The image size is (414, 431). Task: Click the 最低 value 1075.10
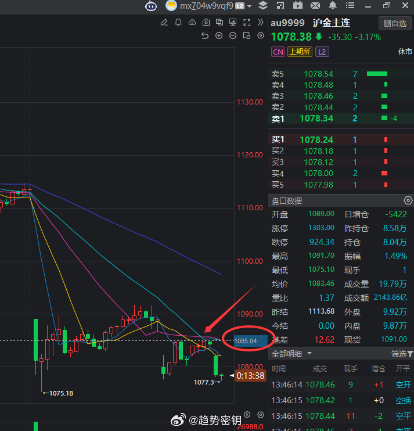click(322, 270)
